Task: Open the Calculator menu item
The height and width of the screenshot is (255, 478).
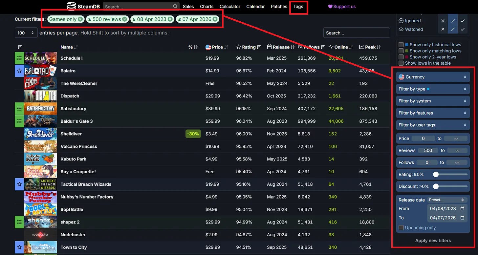Action: tap(230, 7)
